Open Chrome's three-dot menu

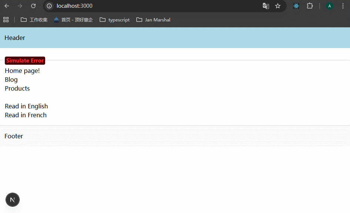(343, 6)
